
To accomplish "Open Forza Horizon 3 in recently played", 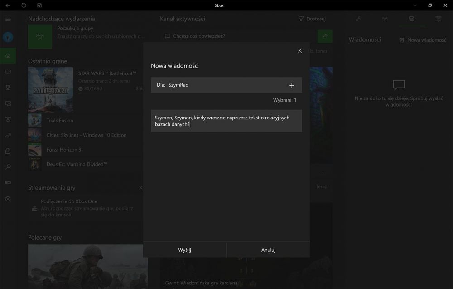I will coord(64,150).
